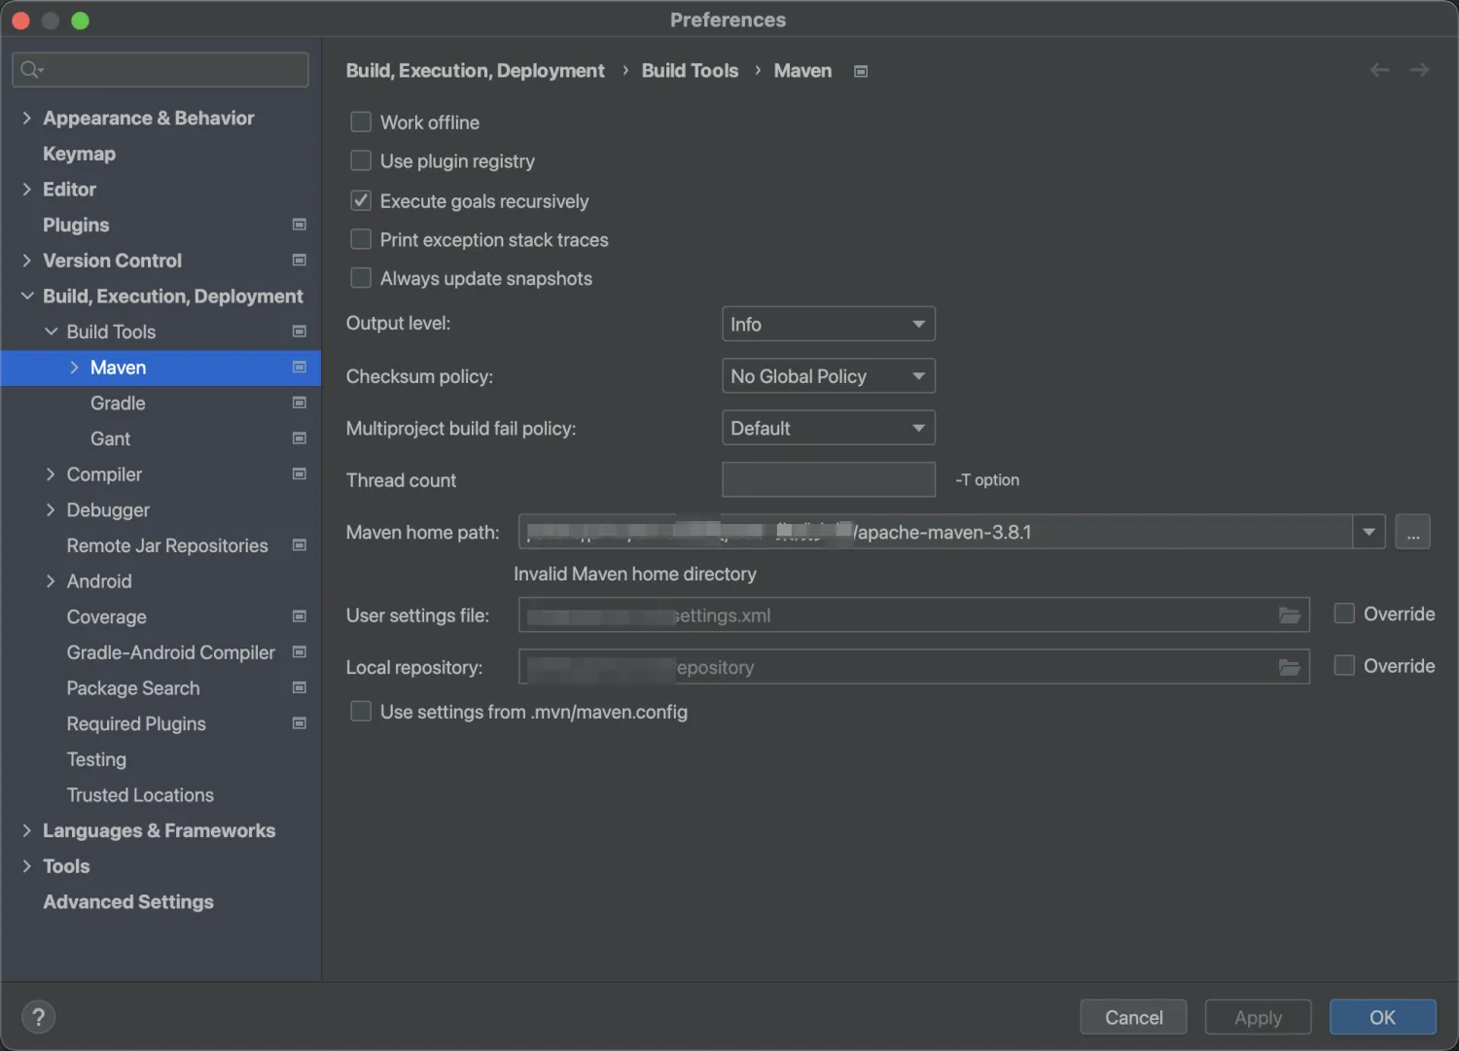Viewport: 1459px width, 1051px height.
Task: Click the back navigation arrow
Action: click(1378, 69)
